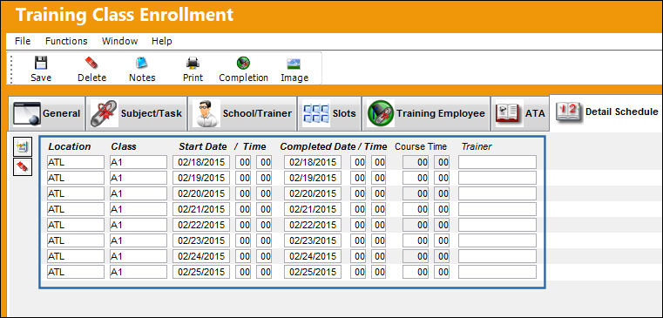Click start time minute field in 02/19/2015 row
This screenshot has width=663, height=318.
(264, 178)
